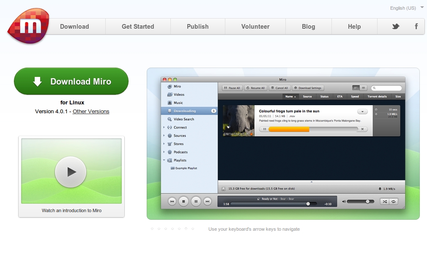Image resolution: width=427 pixels, height=262 pixels.
Task: Open the Download nav tab
Action: 74,26
